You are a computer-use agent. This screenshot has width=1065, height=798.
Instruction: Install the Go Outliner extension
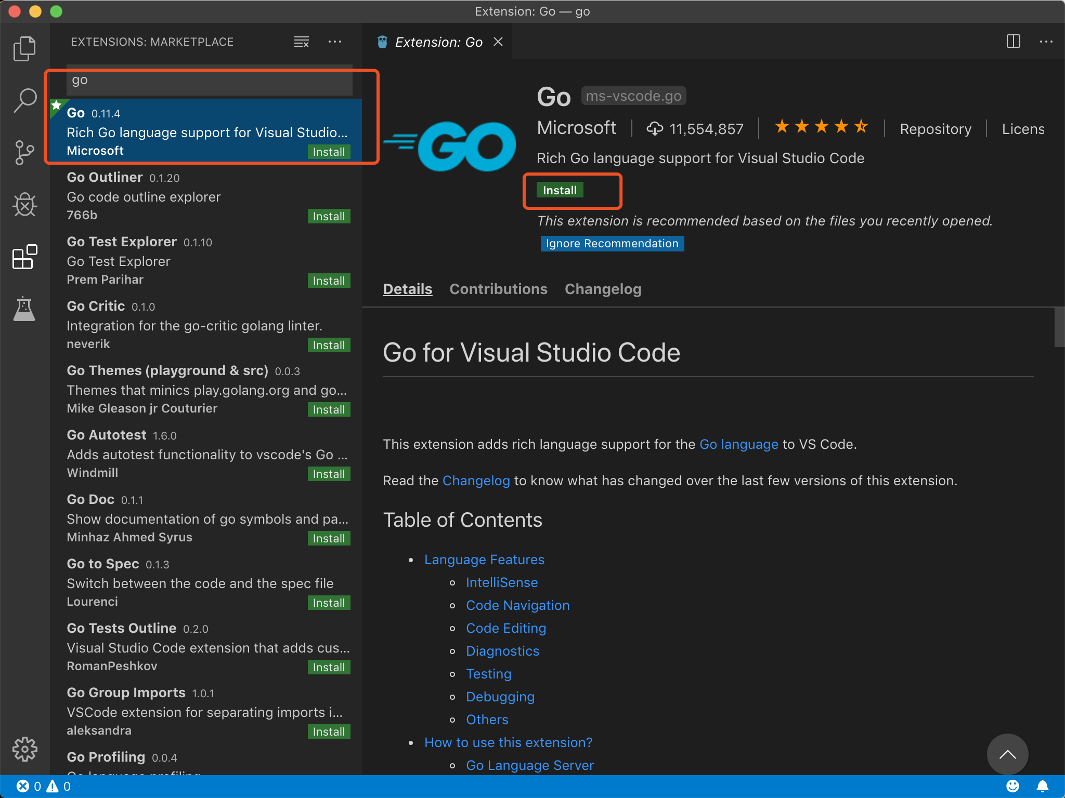pyautogui.click(x=329, y=216)
